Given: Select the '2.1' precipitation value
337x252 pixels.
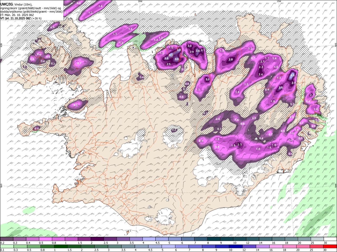Looking at the screenshot, I should point(262,61).
